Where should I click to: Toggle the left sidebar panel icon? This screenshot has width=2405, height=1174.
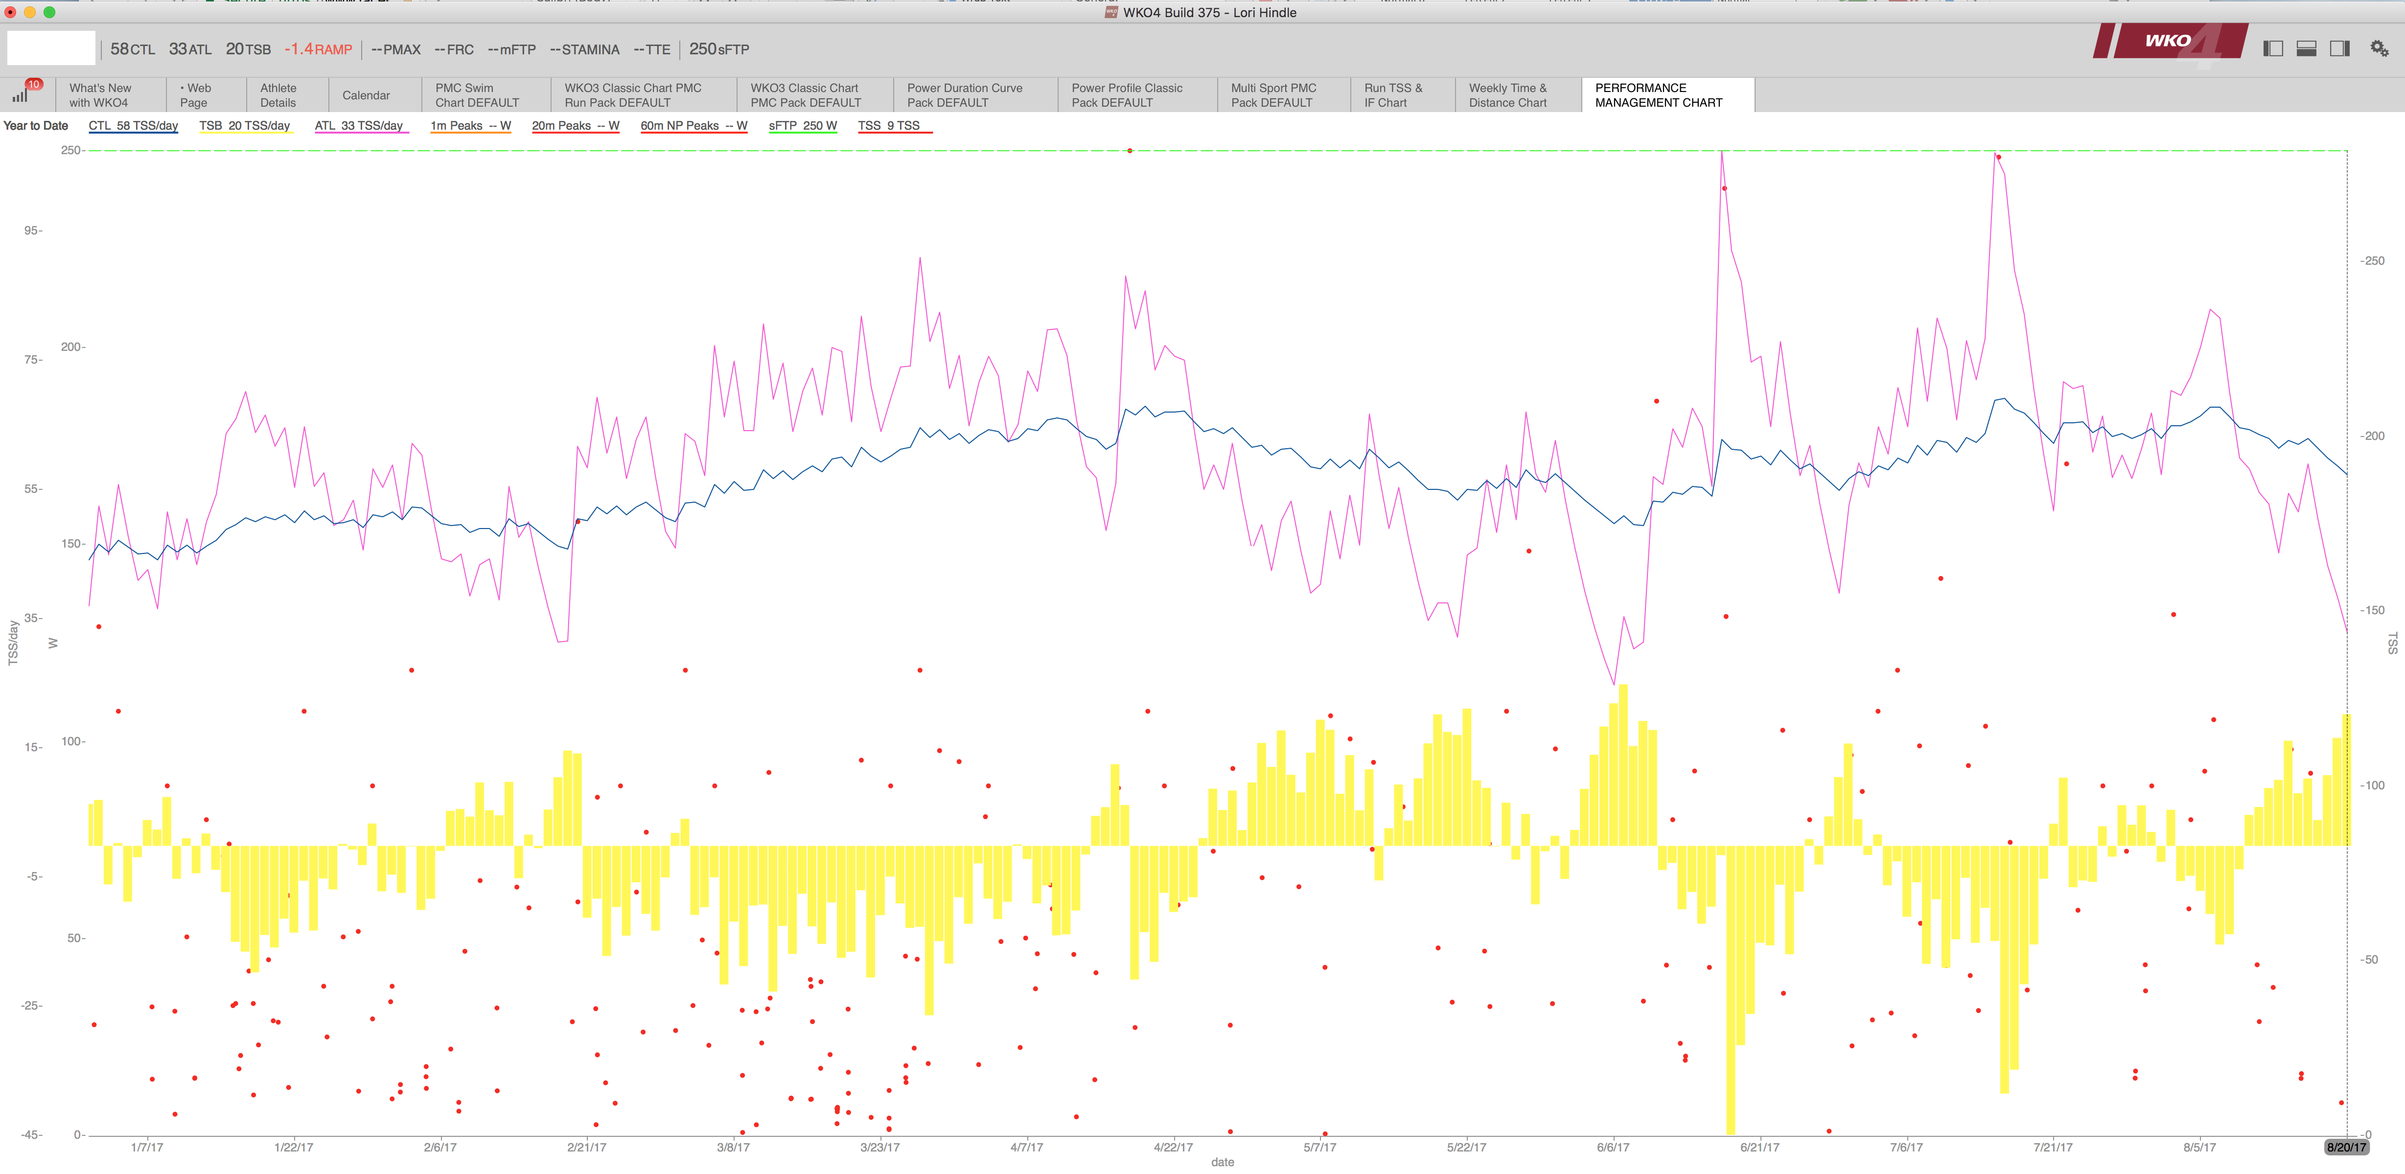(2272, 48)
